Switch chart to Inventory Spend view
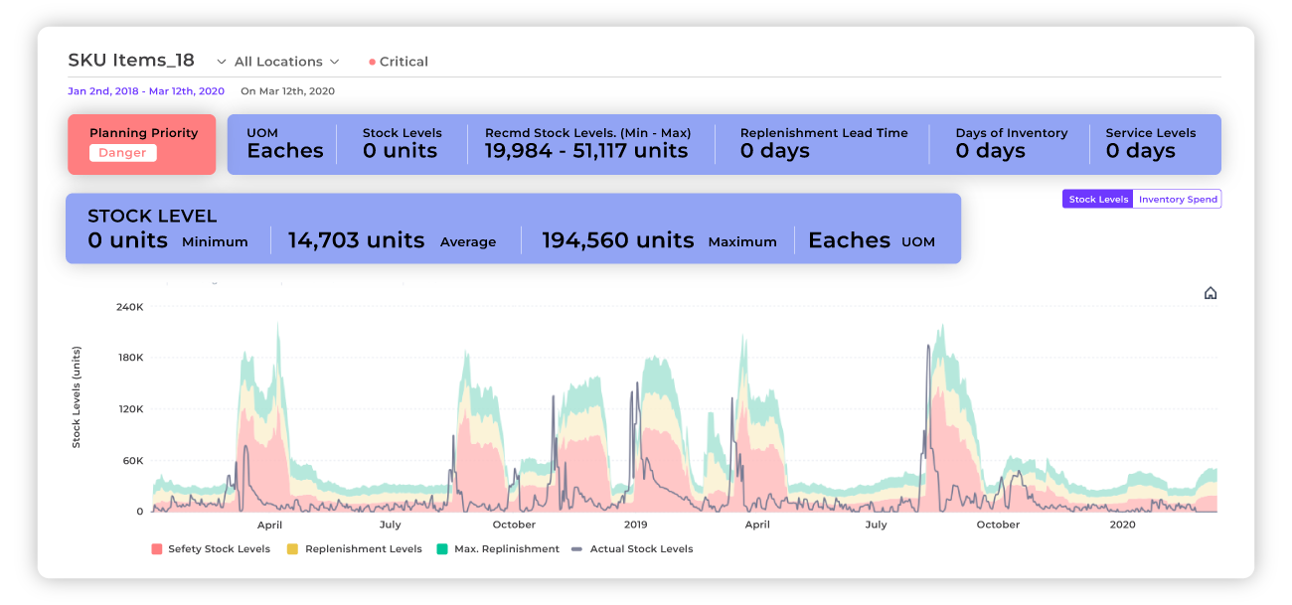Screen dimensions: 1292x605 (1178, 200)
